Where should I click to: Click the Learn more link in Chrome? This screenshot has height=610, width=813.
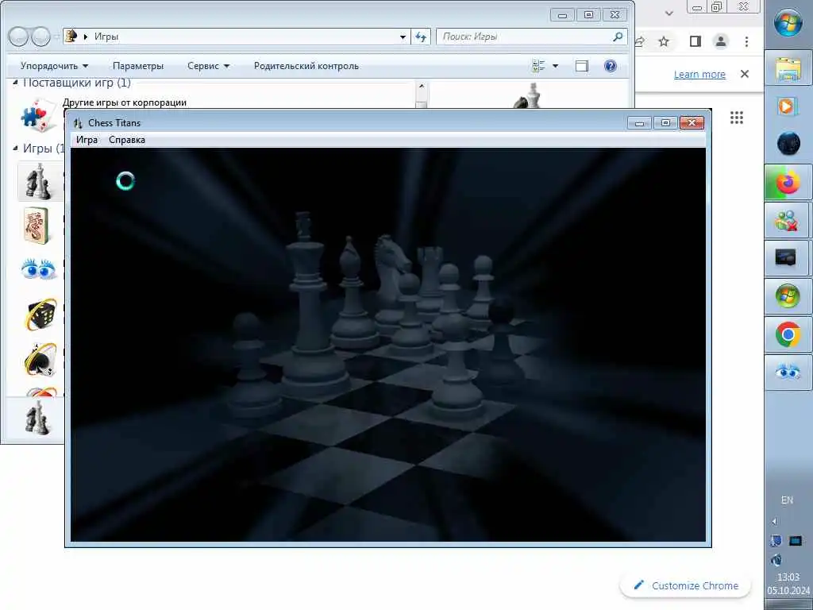pos(699,74)
